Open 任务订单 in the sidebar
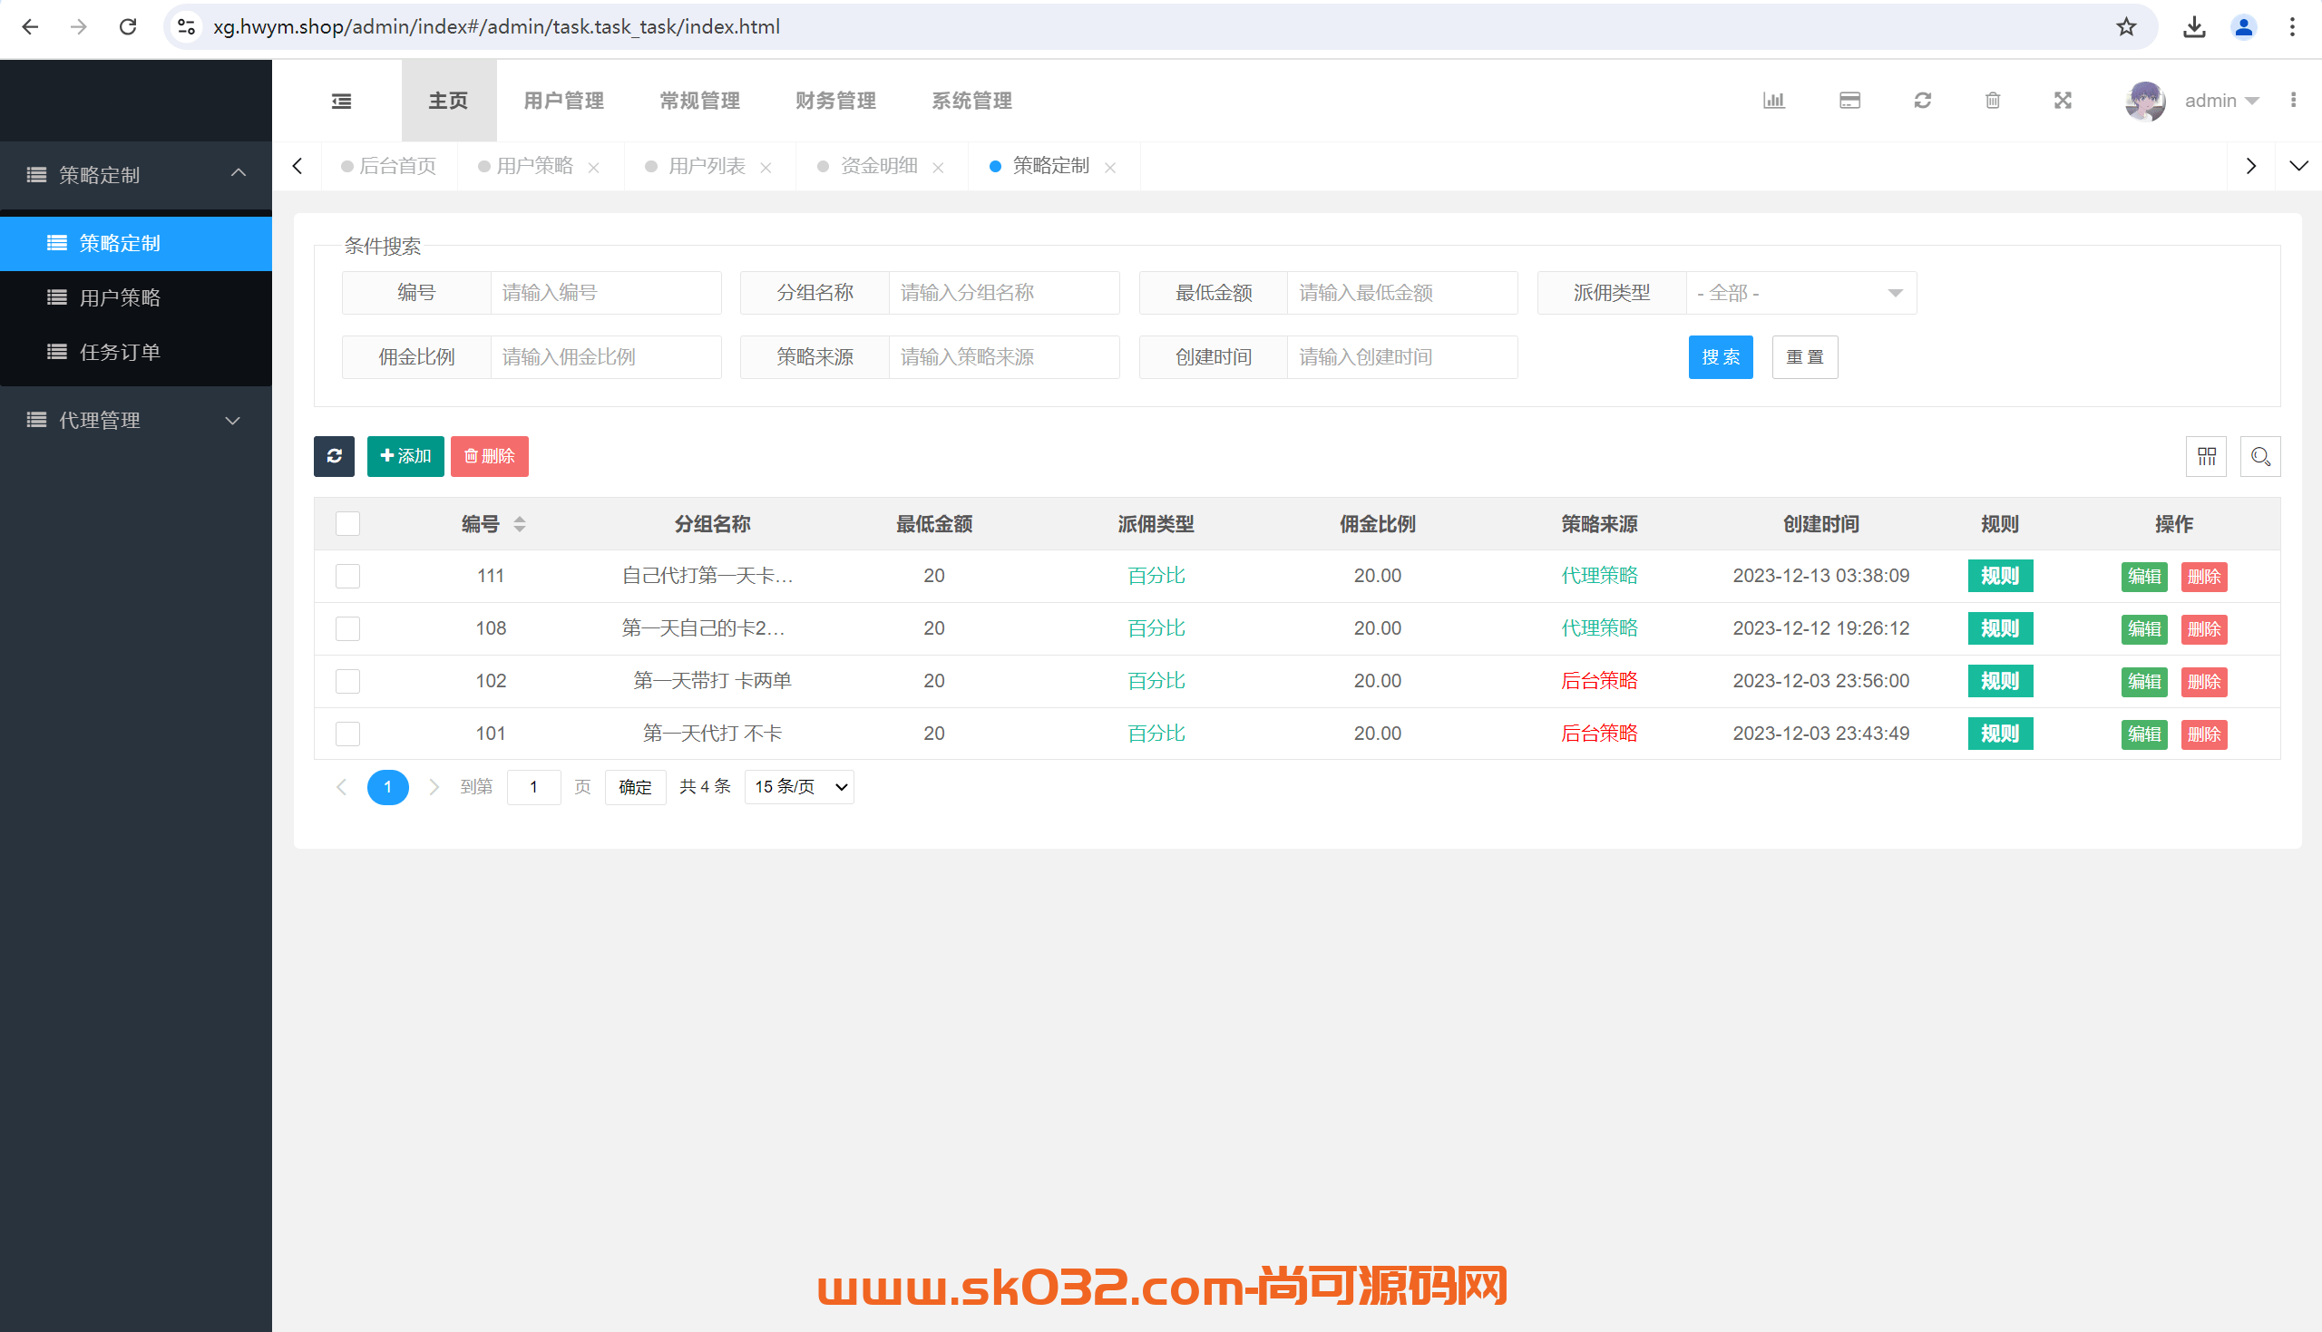The width and height of the screenshot is (2322, 1332). (135, 351)
